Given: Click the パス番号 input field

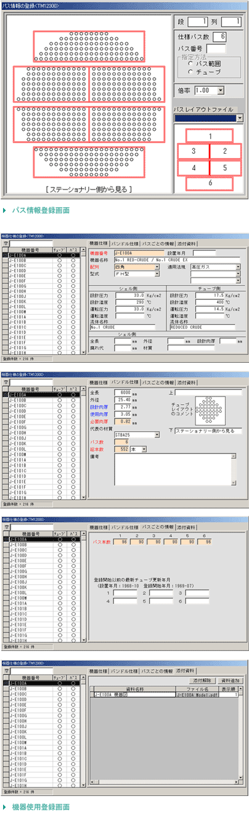Looking at the screenshot, I should (x=216, y=48).
